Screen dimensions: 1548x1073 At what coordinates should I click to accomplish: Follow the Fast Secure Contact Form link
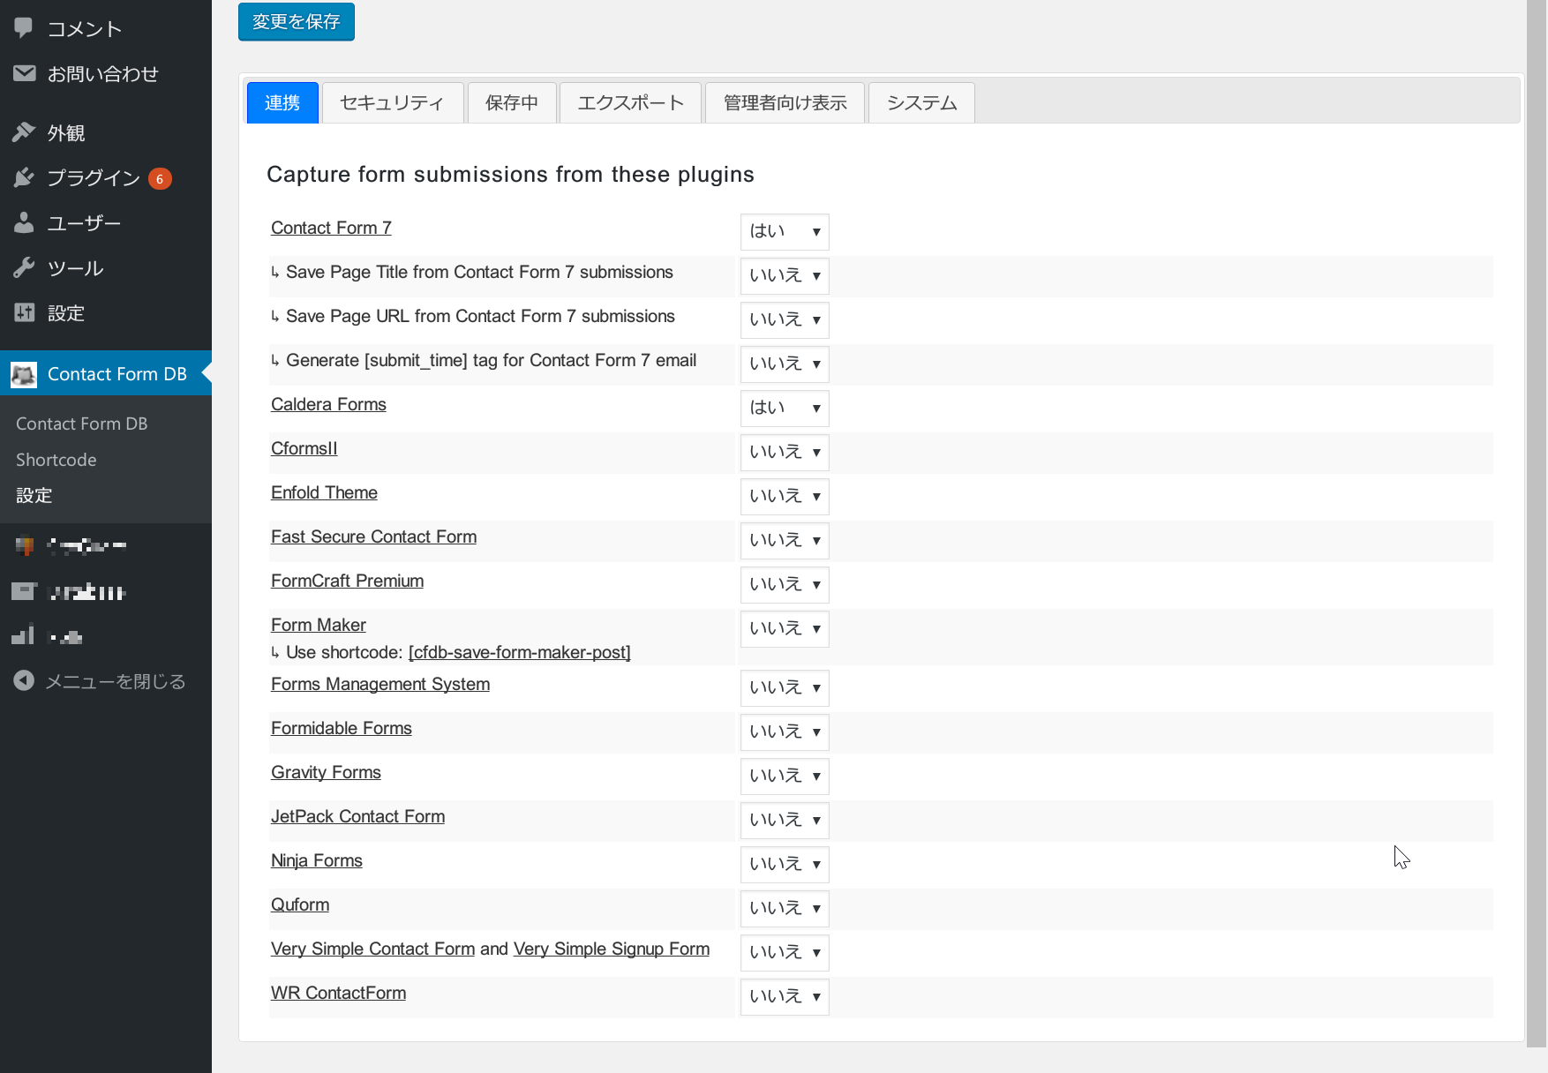pos(373,536)
